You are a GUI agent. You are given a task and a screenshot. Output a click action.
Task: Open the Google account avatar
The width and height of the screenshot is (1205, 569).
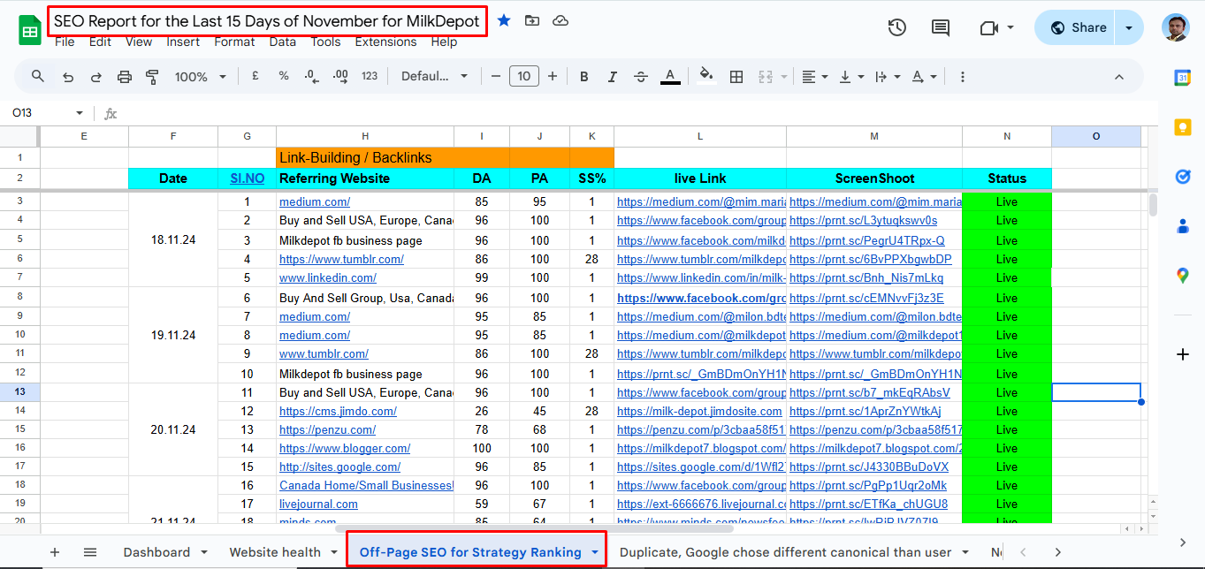[x=1176, y=27]
